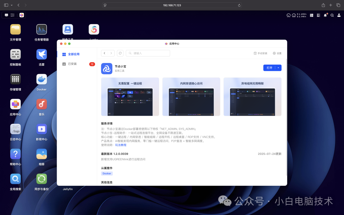Open 应用中心 desktop icon

(15, 104)
